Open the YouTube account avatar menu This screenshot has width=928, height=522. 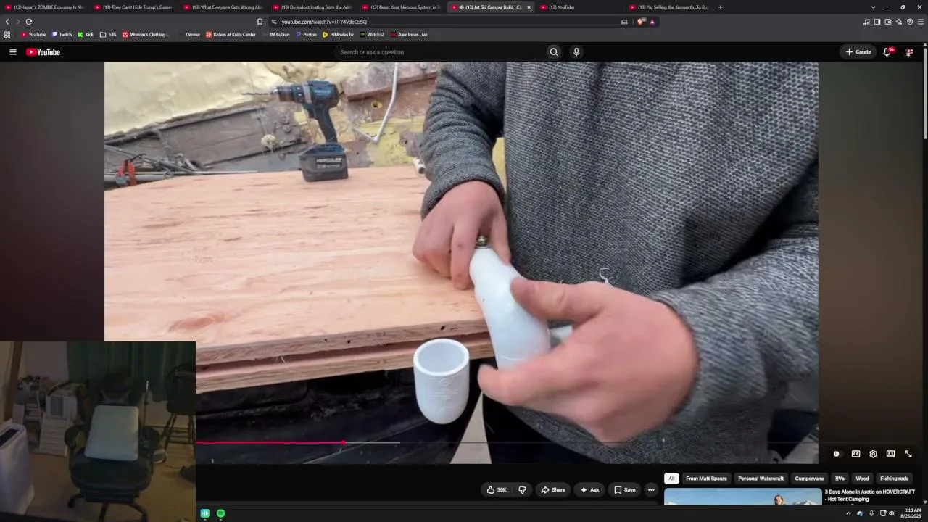(908, 52)
